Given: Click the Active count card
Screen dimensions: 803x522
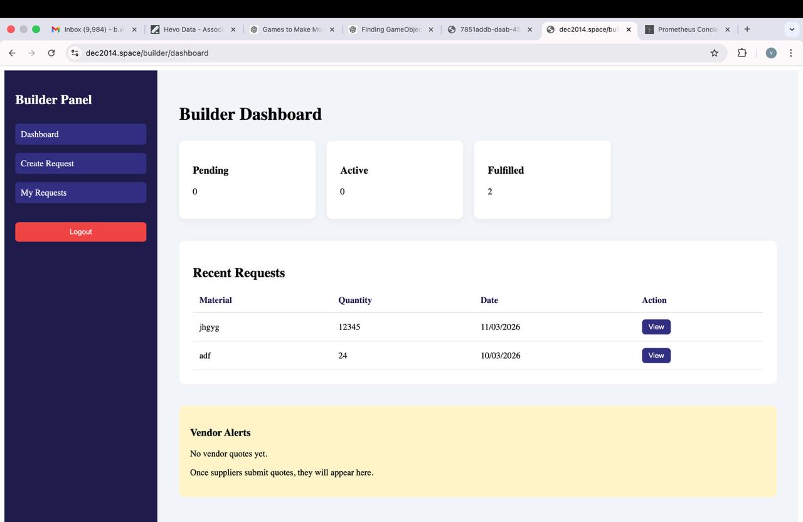Looking at the screenshot, I should tap(395, 179).
